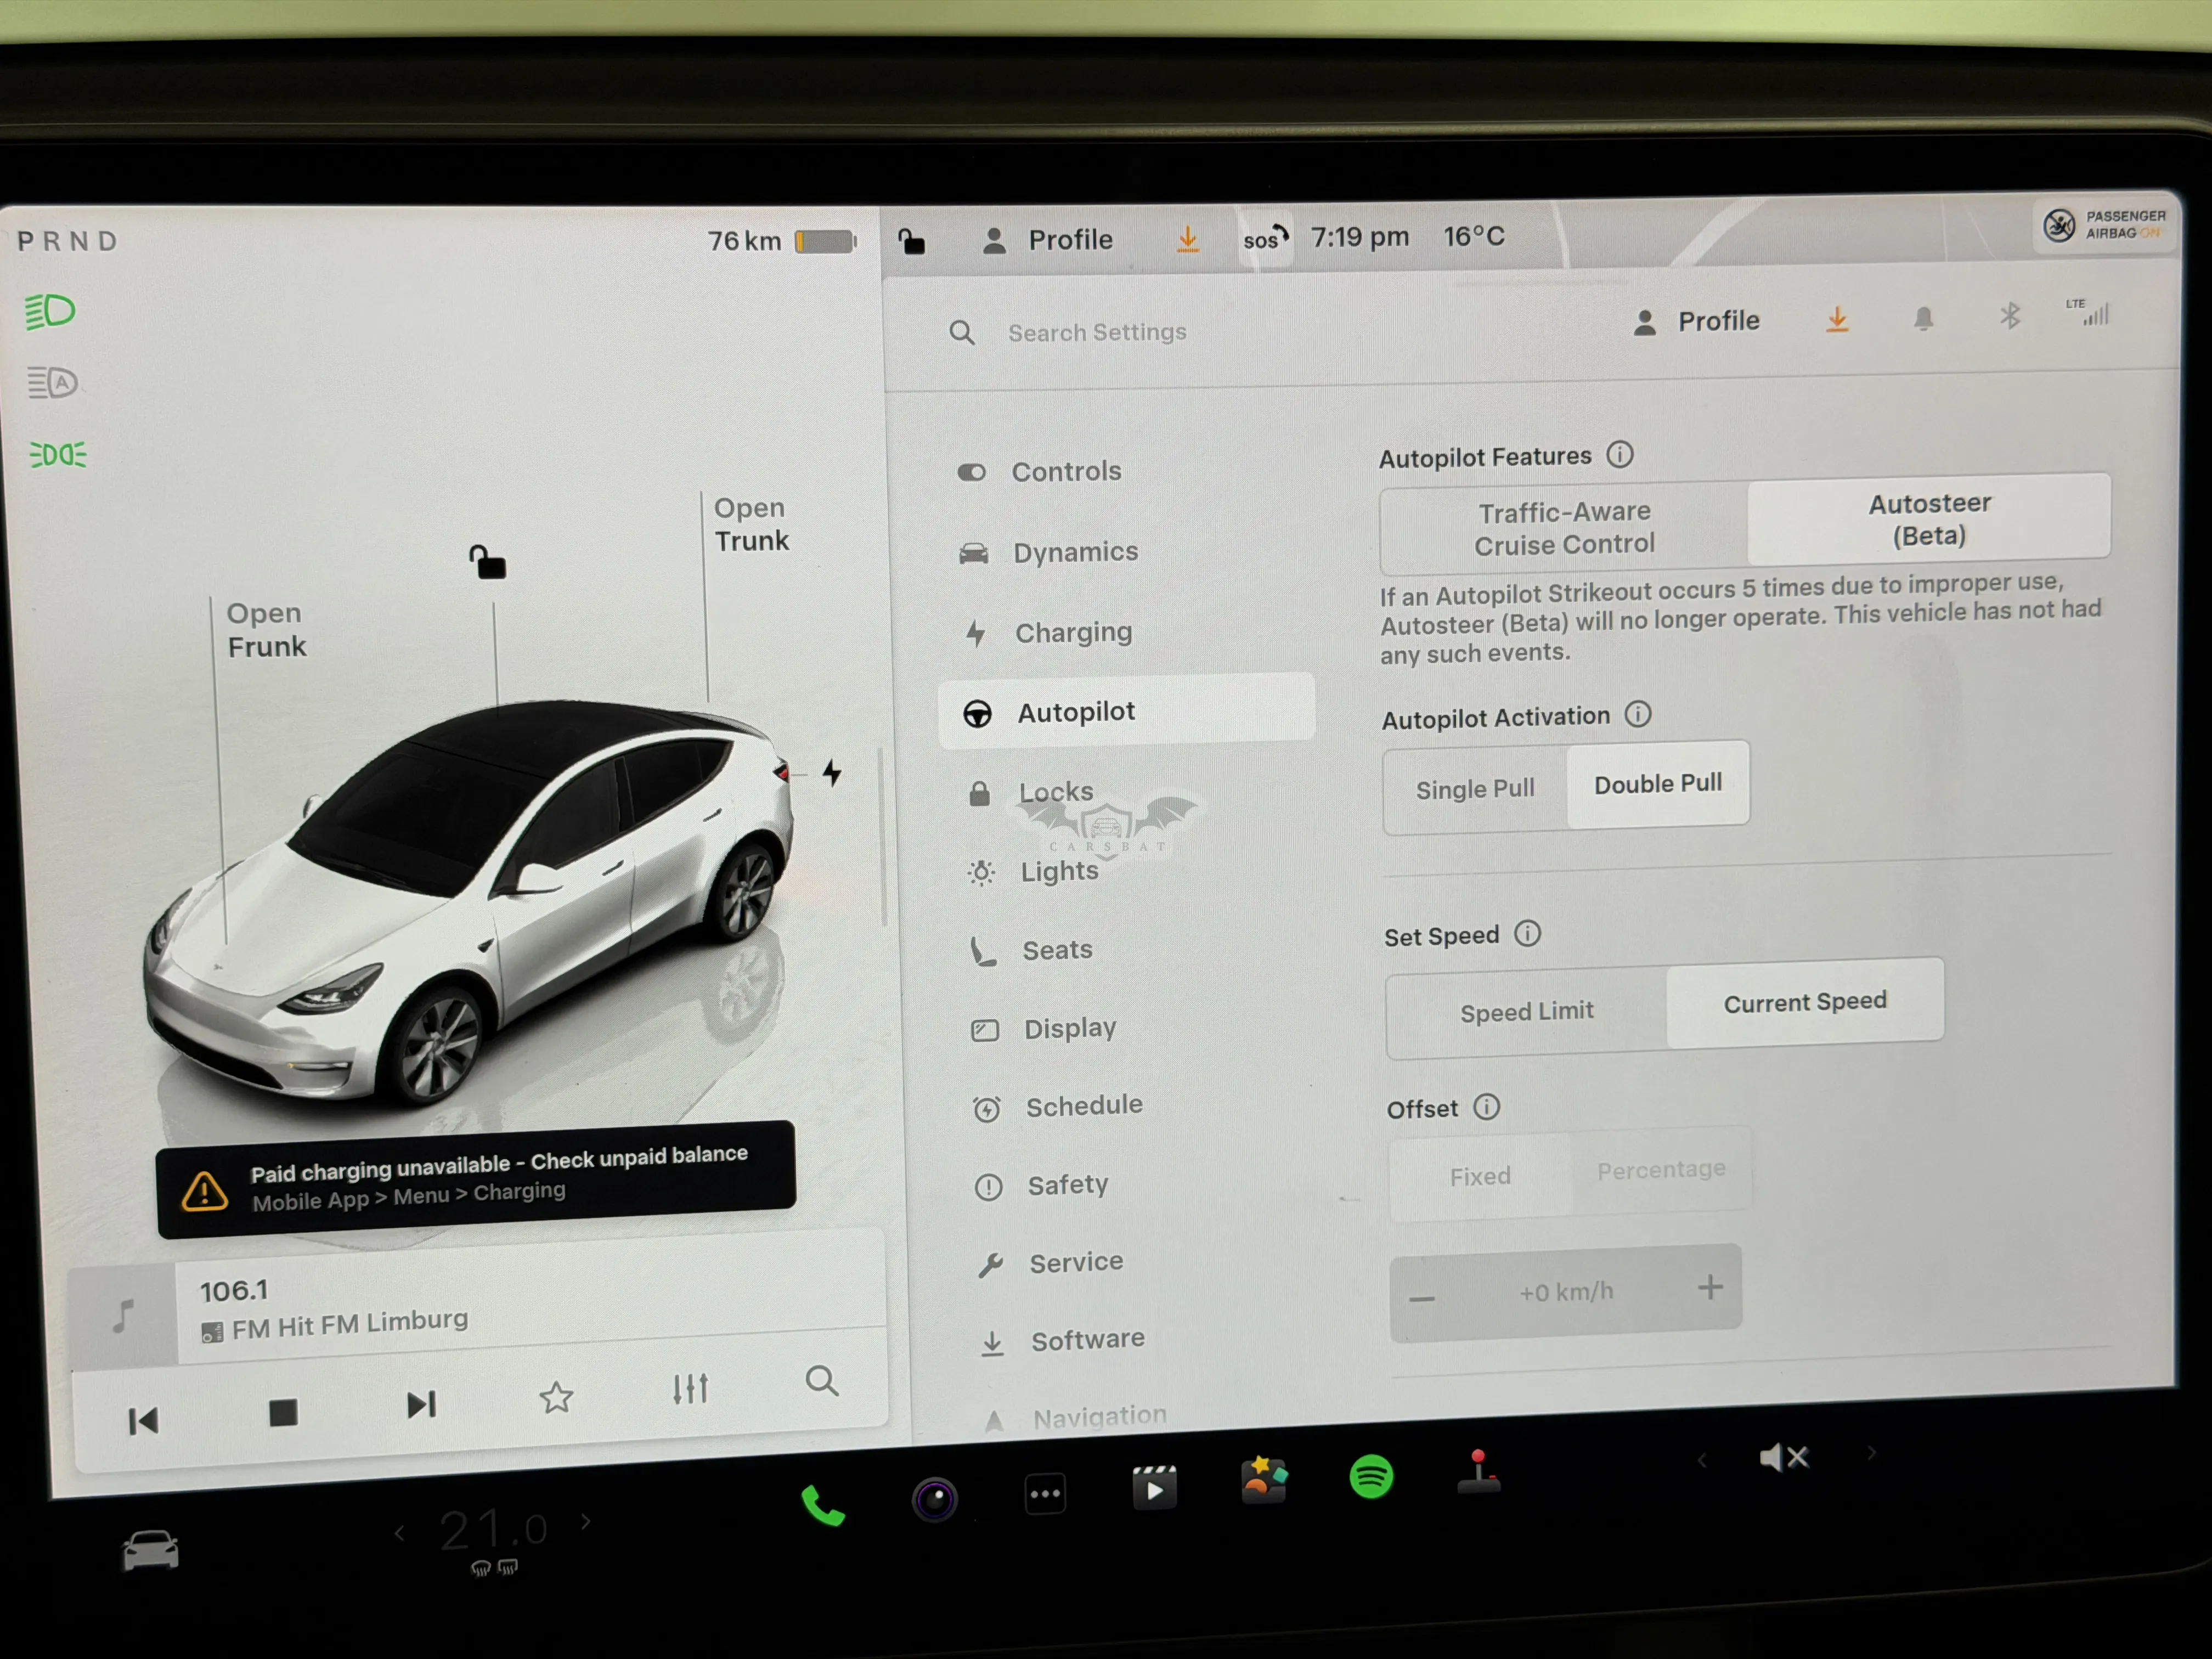Screen dimensions: 2212x1659
Task: Launch Spotify from the dock
Action: click(1371, 1475)
